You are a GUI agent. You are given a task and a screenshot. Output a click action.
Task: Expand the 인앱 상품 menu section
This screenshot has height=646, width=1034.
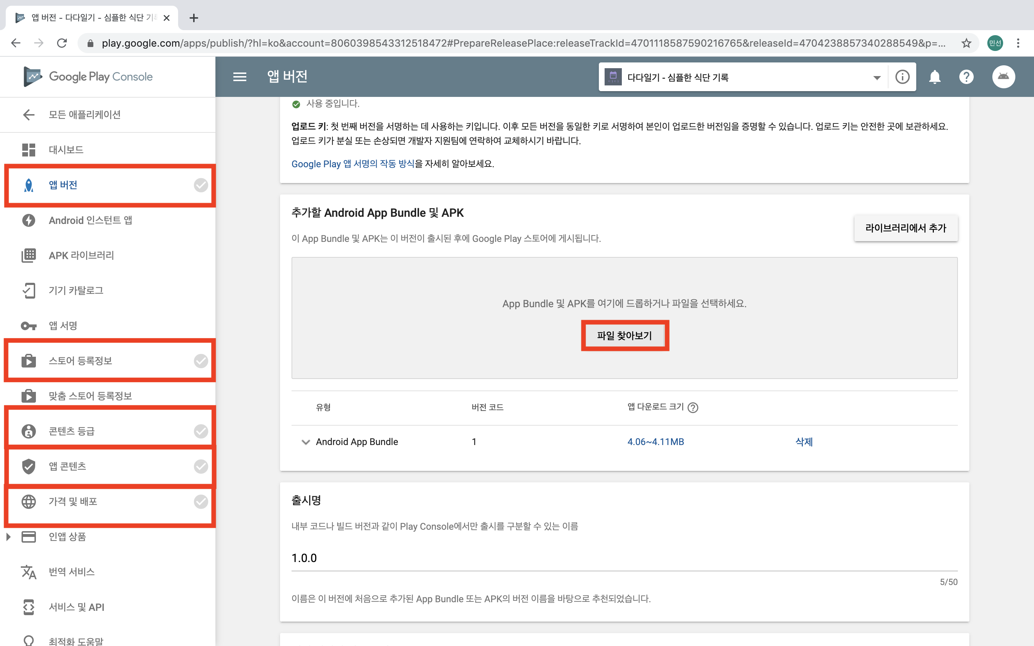click(x=8, y=537)
